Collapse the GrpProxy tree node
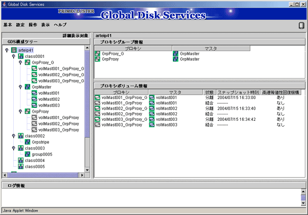The height and width of the screenshot is (215, 308). tap(20, 111)
